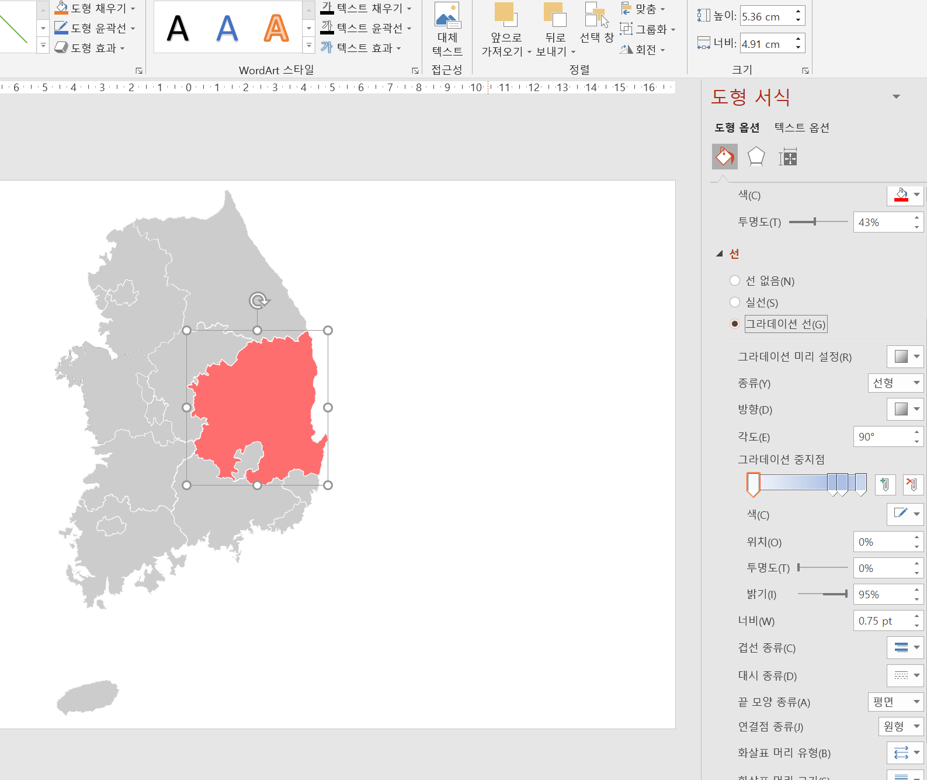
Task: Apply the orange outlined WordArt style A
Action: click(x=276, y=28)
